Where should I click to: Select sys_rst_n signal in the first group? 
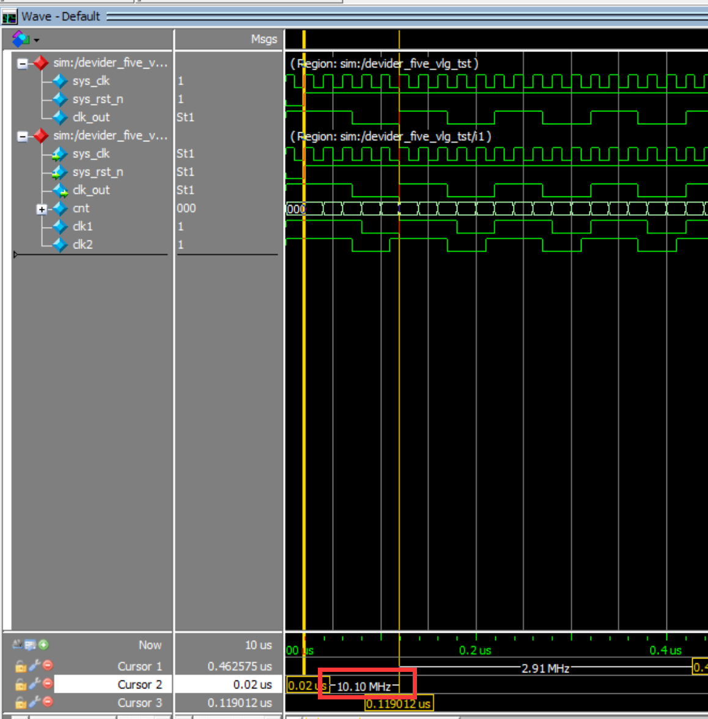98,99
